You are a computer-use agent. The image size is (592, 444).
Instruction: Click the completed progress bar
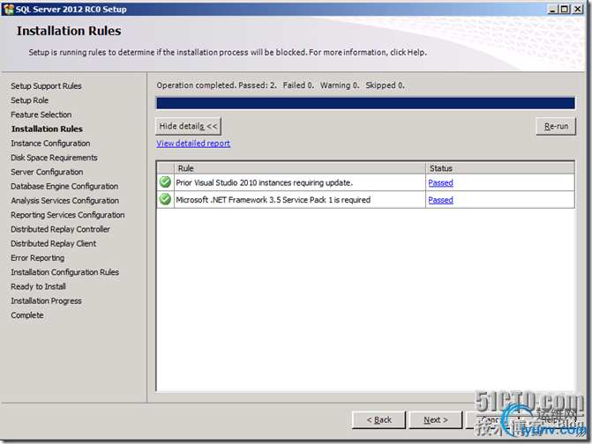365,103
